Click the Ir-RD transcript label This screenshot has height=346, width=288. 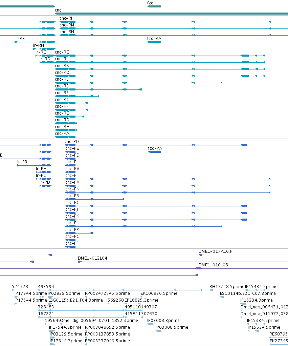pos(45,59)
